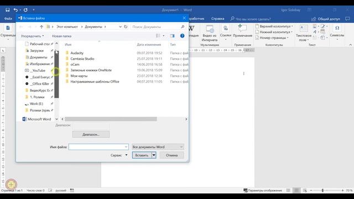Select Рабочий стол in navigation pane
The image size is (354, 199).
pyautogui.click(x=39, y=44)
